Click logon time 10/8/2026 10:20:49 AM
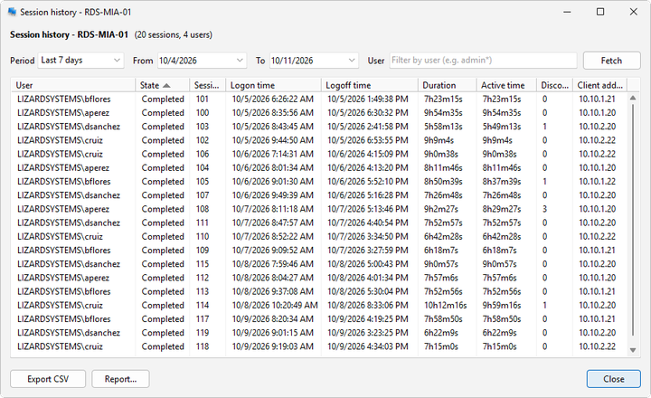This screenshot has height=398, width=651. point(275,306)
